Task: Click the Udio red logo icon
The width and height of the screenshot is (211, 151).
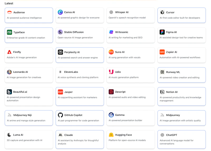Action: click(x=111, y=72)
